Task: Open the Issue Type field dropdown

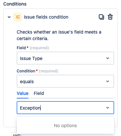Action: coord(65,58)
